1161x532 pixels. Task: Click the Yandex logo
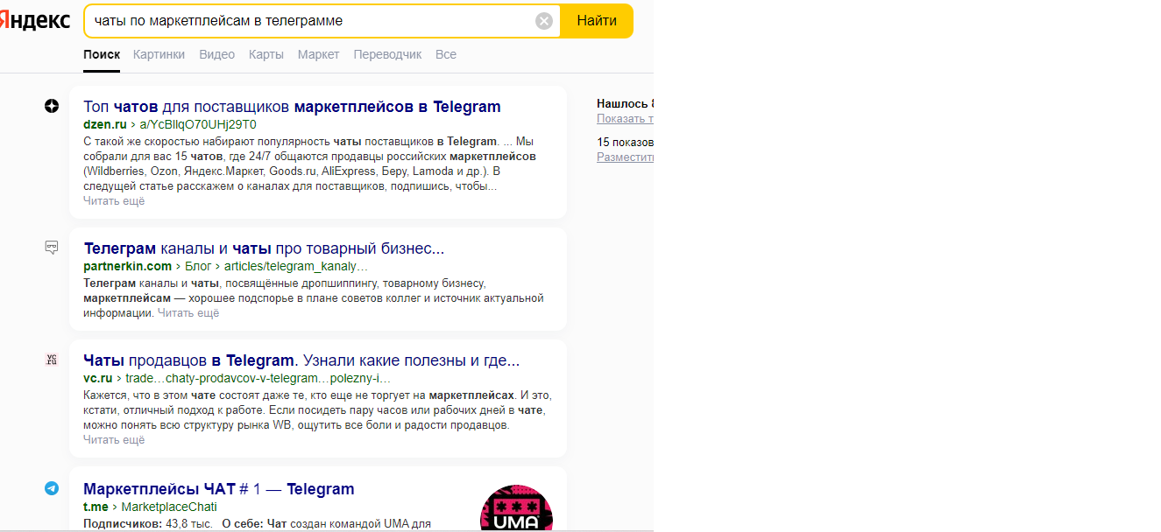[x=35, y=21]
